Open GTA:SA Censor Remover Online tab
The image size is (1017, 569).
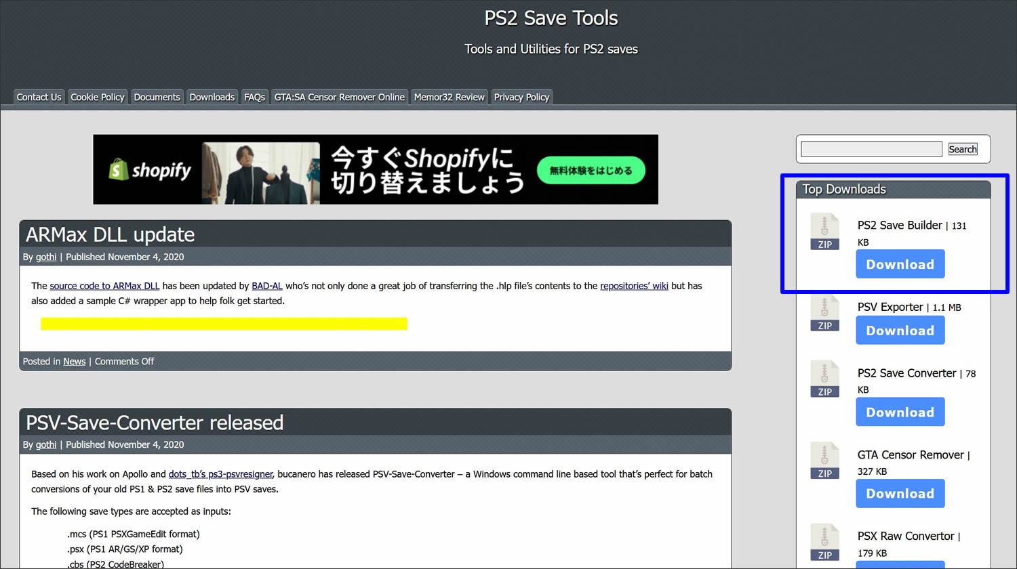pyautogui.click(x=339, y=97)
